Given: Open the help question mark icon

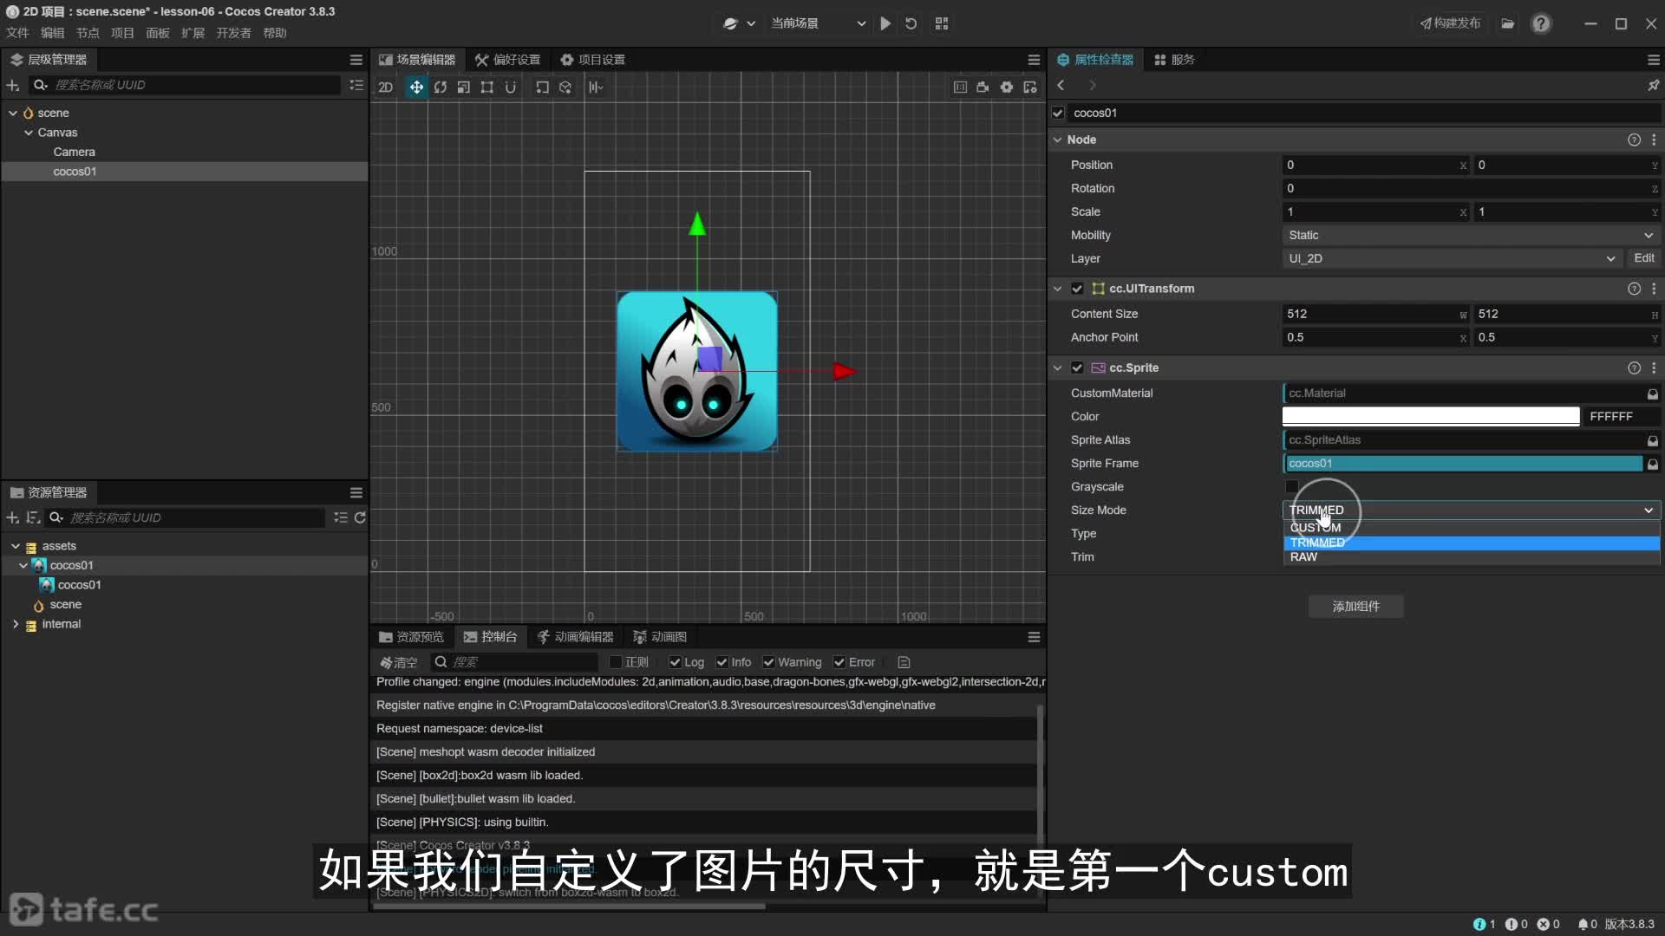Looking at the screenshot, I should [x=1541, y=23].
